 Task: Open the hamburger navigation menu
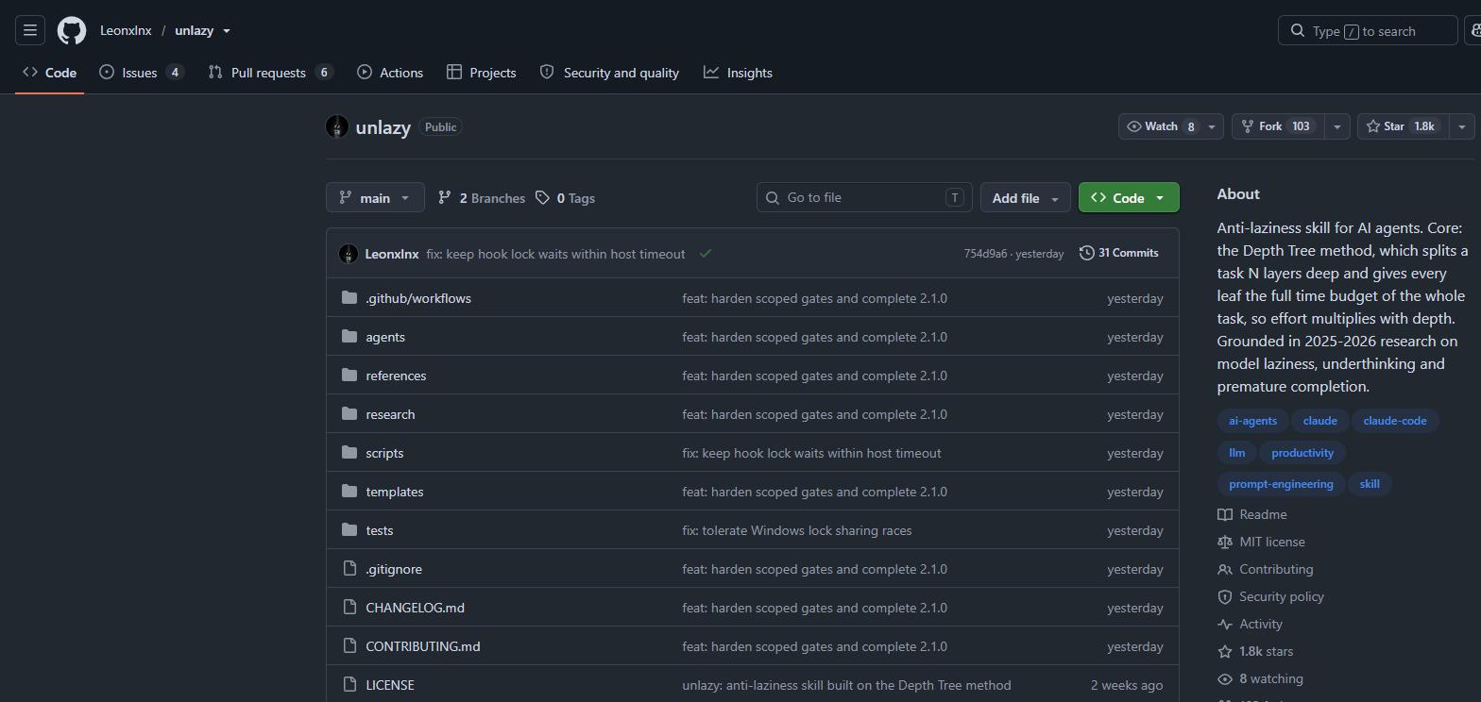[30, 30]
